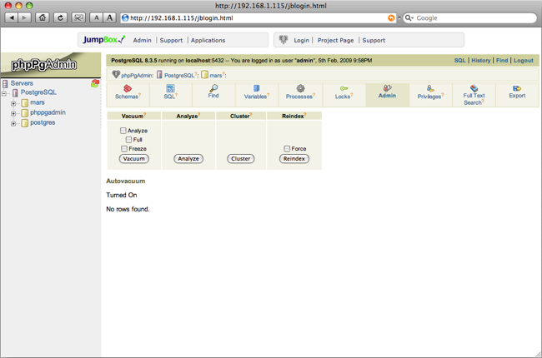542x358 pixels.
Task: Enable the Analyze checkbox under Vacuum
Action: [x=123, y=131]
